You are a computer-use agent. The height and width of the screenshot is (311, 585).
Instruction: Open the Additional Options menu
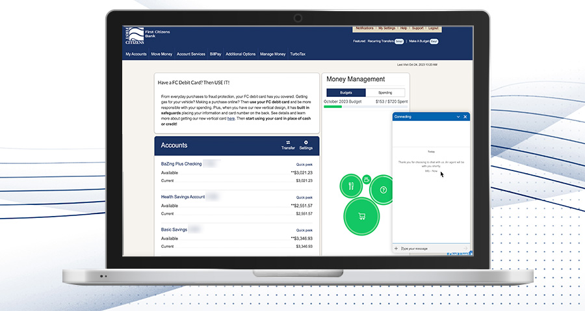click(x=240, y=54)
